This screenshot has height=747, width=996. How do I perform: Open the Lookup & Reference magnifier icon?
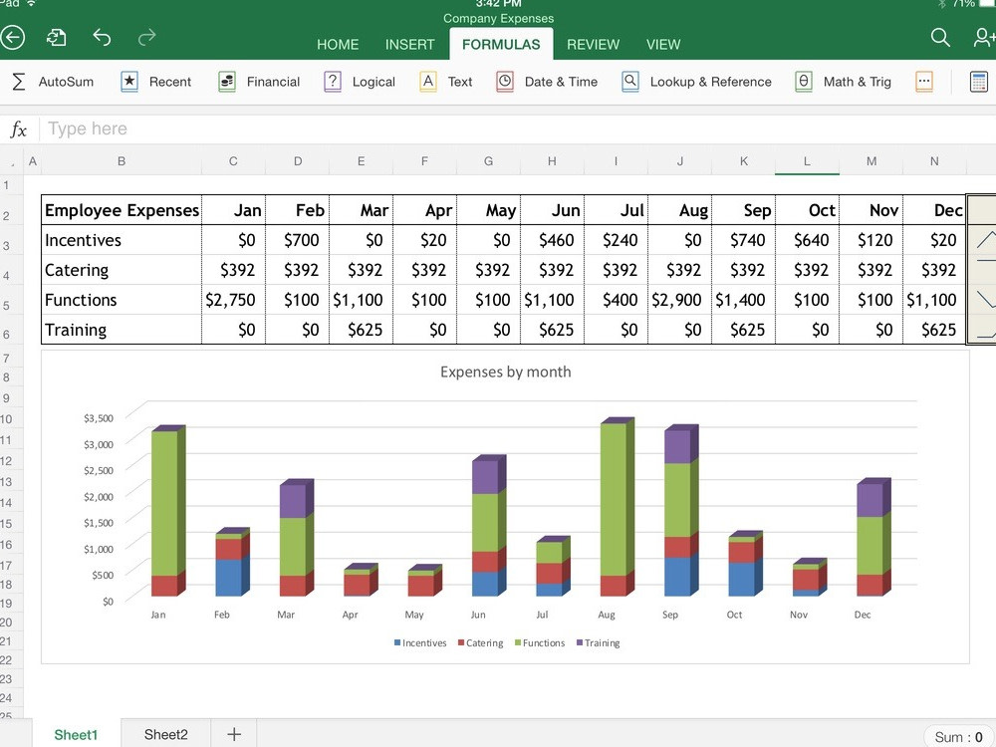(x=630, y=82)
